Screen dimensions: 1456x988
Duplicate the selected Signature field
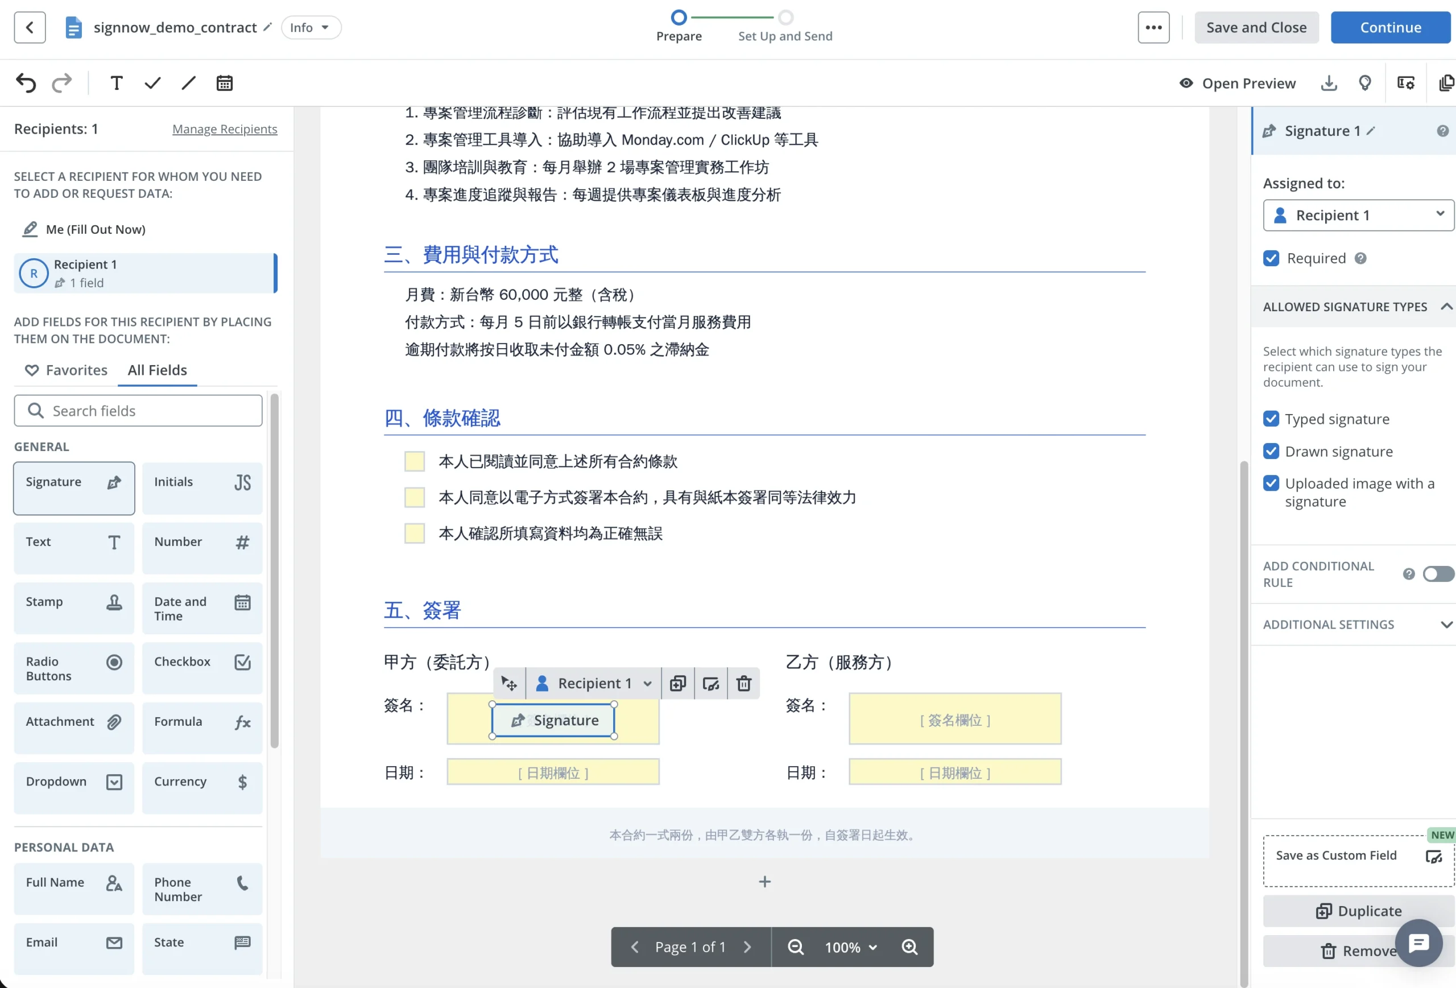click(x=677, y=683)
